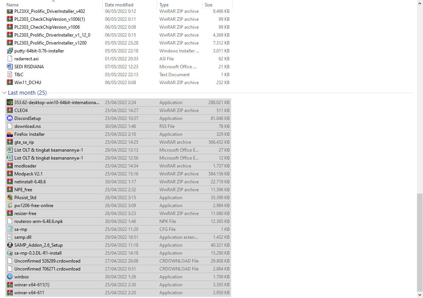Sort by the Type column header
Viewport: 423px width, 298px height.
point(164,5)
